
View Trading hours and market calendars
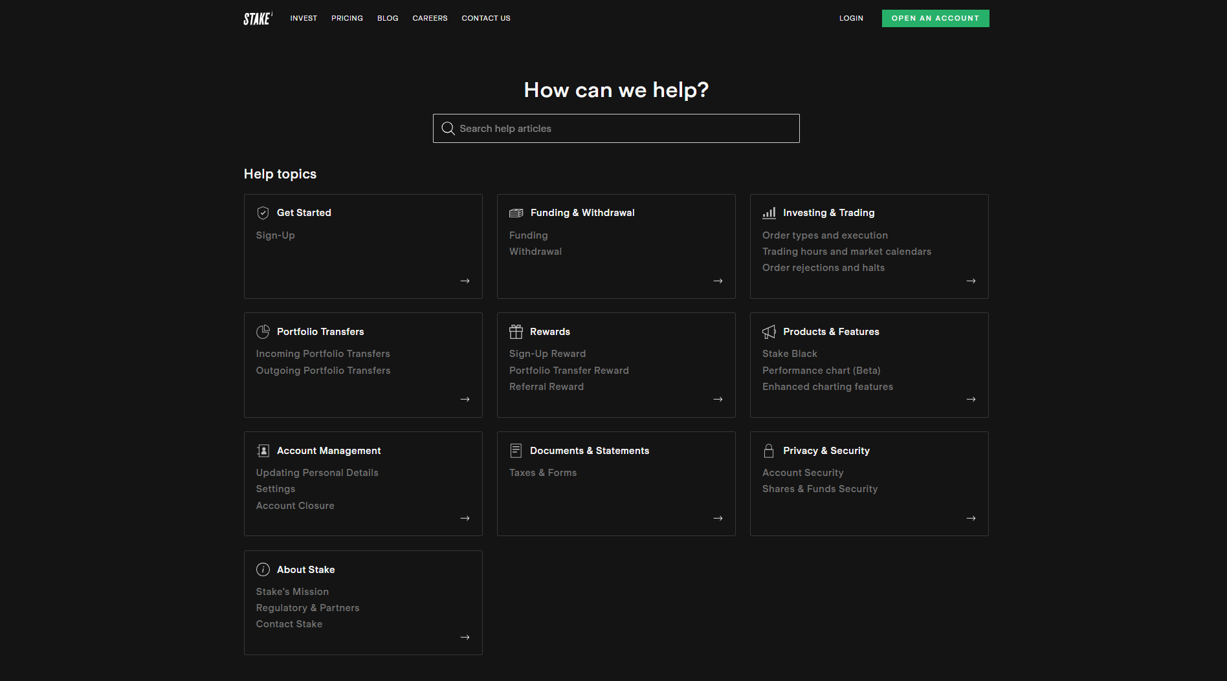846,252
